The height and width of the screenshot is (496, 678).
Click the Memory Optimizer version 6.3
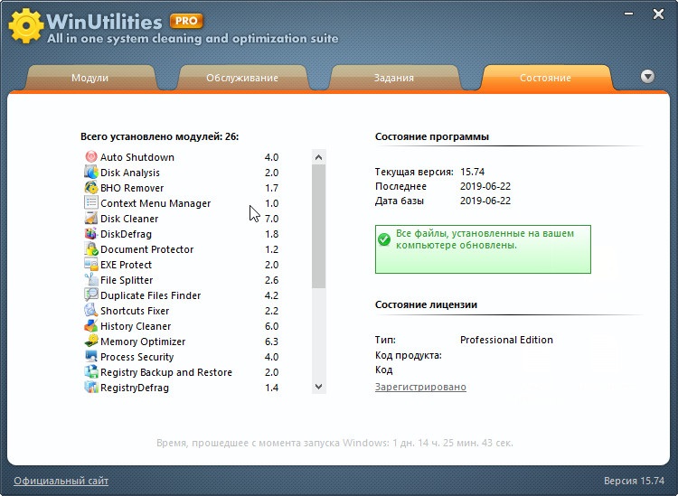point(271,342)
